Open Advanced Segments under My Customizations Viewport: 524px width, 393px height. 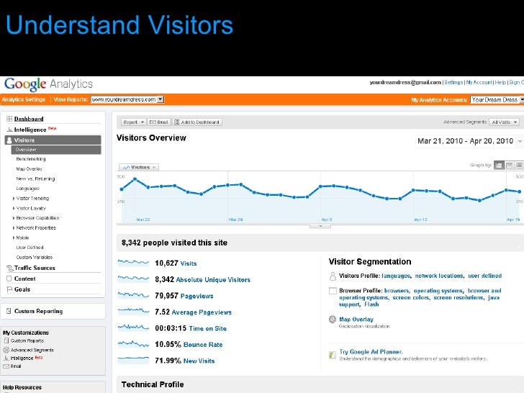[x=32, y=351]
